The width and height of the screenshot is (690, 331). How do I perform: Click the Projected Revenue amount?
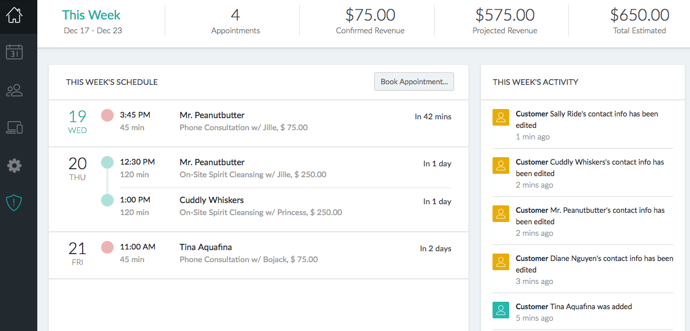point(505,15)
